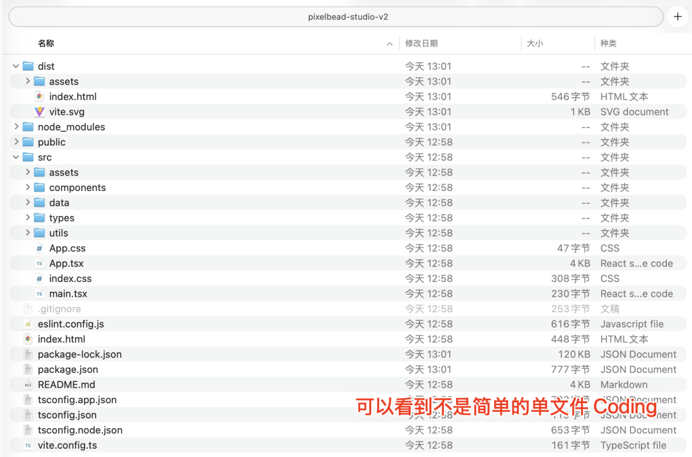Expand the public folder

16,142
